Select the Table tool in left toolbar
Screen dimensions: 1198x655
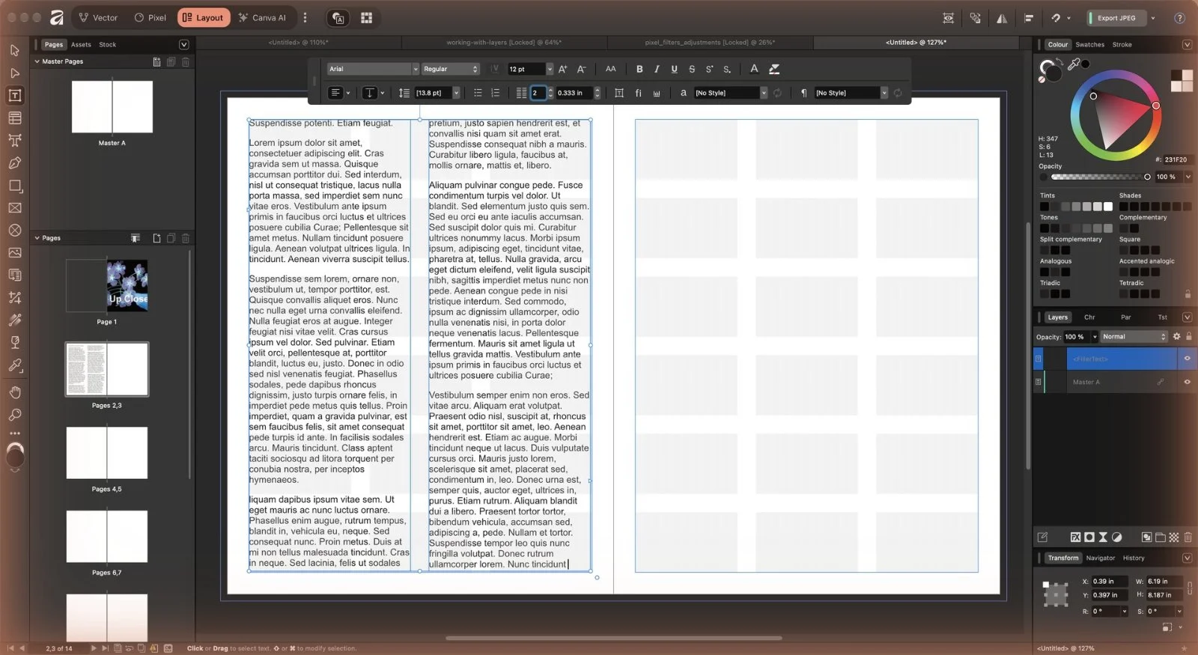click(15, 118)
